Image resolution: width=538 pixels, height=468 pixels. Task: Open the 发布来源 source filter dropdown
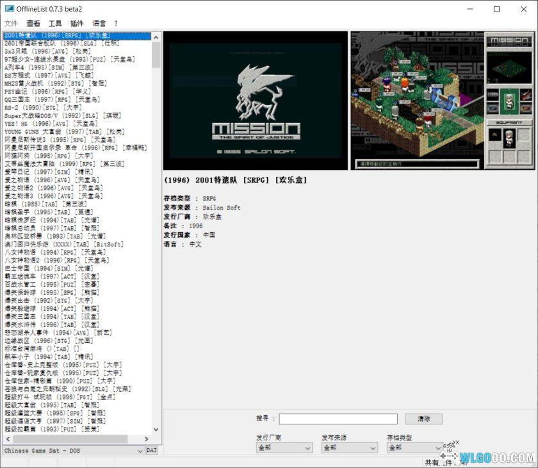click(x=349, y=447)
